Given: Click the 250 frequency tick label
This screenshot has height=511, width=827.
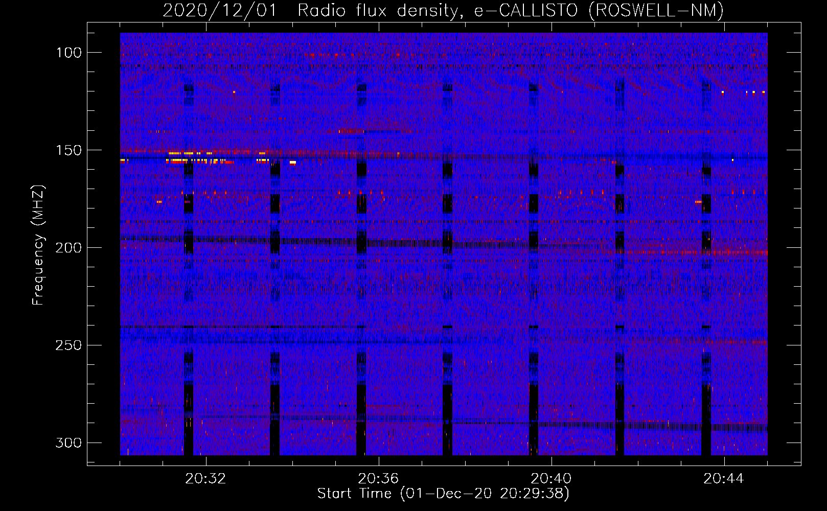Looking at the screenshot, I should coord(68,345).
